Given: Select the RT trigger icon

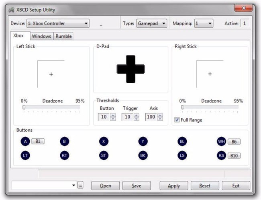Looking at the screenshot, I should pos(64,155).
